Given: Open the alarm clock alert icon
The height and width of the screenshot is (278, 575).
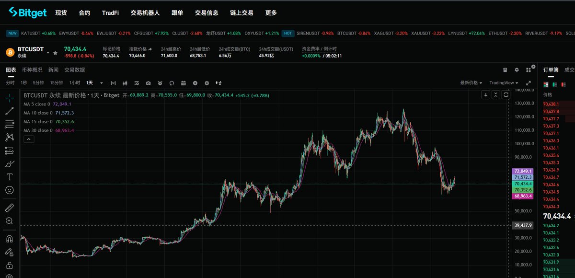Looking at the screenshot, I should (160, 83).
